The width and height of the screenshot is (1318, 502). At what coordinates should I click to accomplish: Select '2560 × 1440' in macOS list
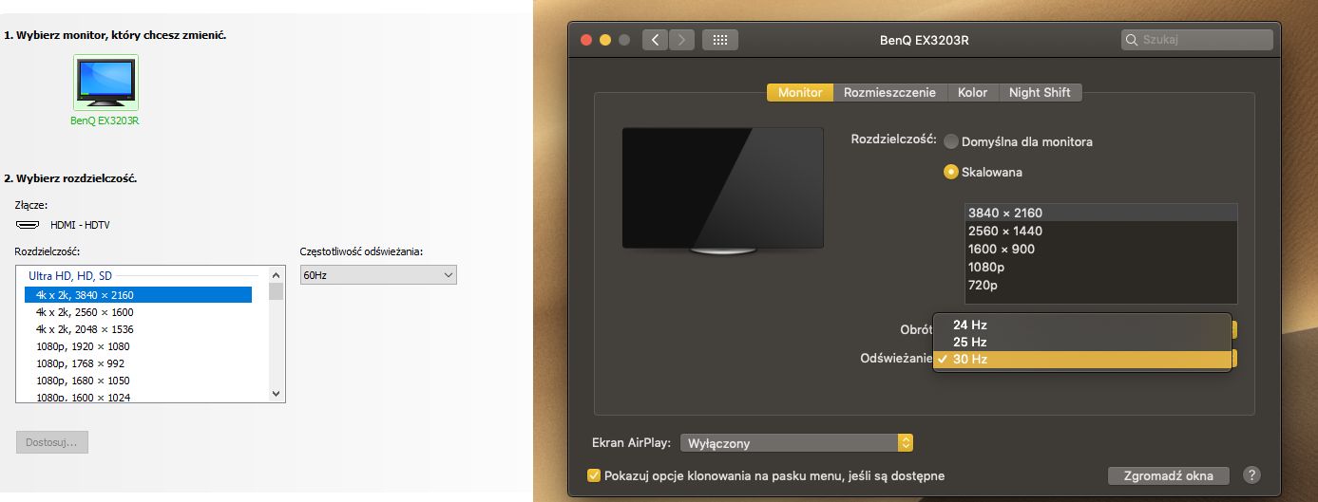pyautogui.click(x=1100, y=231)
